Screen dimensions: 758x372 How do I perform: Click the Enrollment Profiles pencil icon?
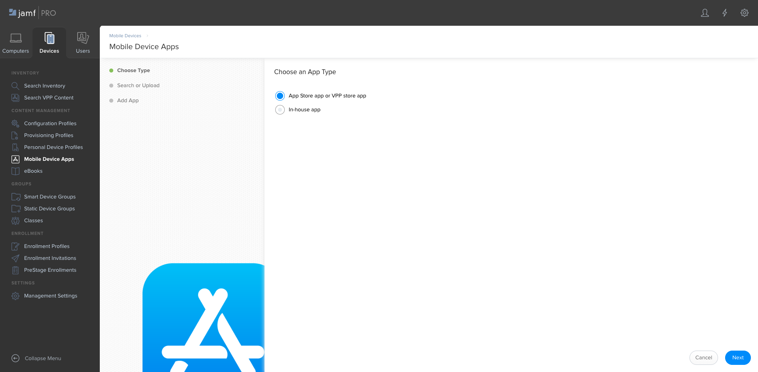point(15,246)
